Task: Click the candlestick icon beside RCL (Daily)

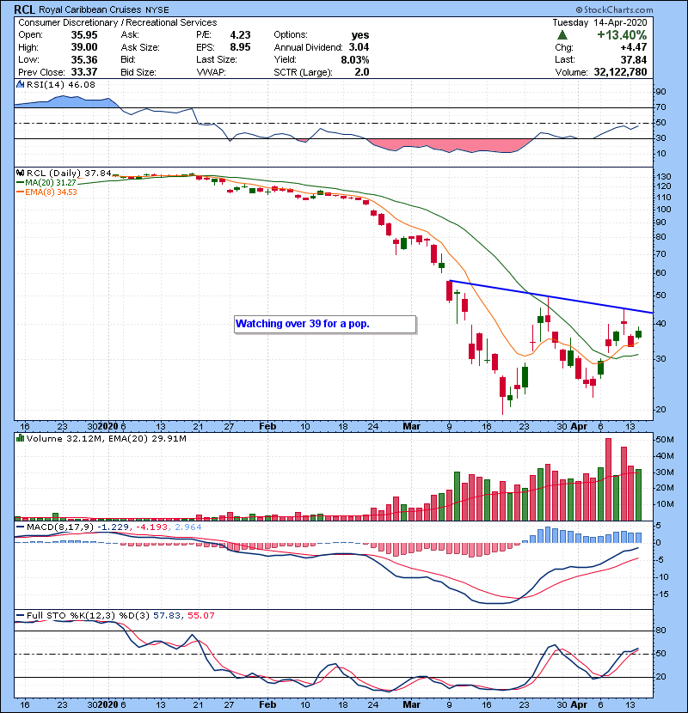Action: point(20,174)
